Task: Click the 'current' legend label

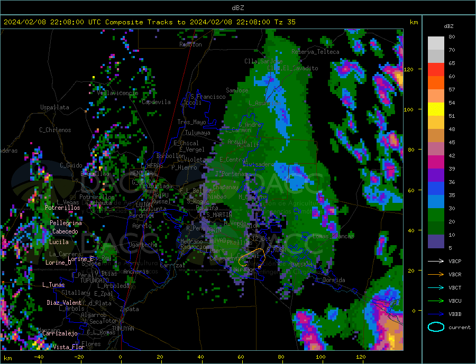Action: tap(460, 328)
